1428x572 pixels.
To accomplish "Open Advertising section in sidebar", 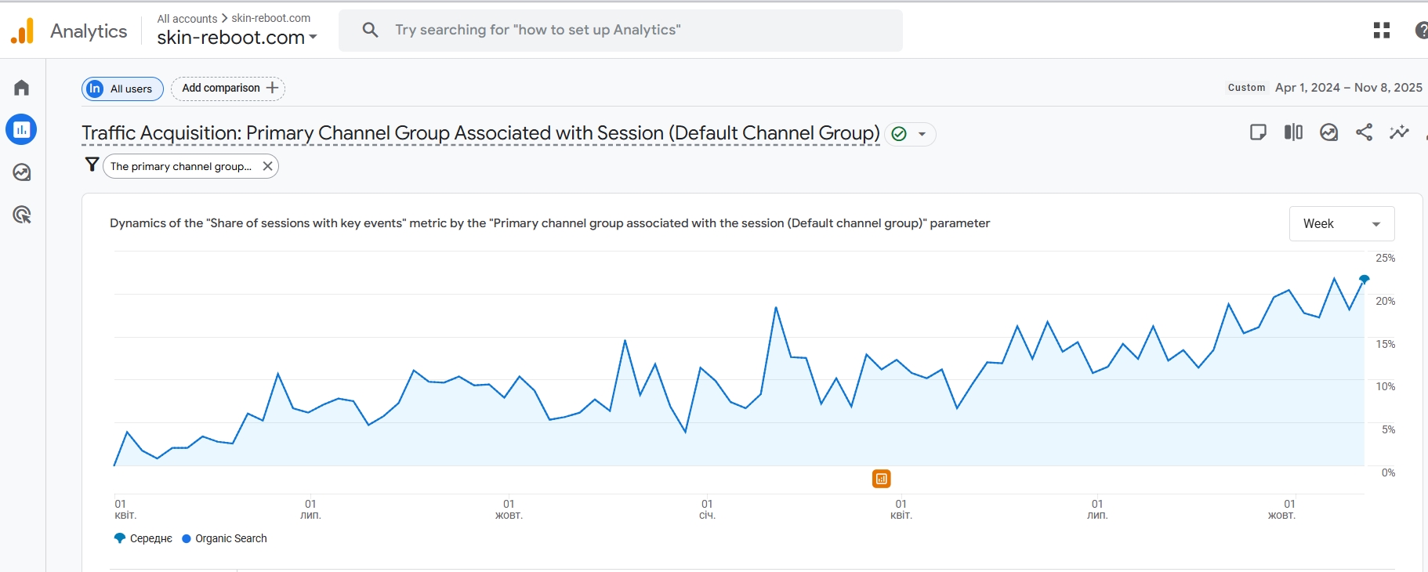I will click(22, 215).
